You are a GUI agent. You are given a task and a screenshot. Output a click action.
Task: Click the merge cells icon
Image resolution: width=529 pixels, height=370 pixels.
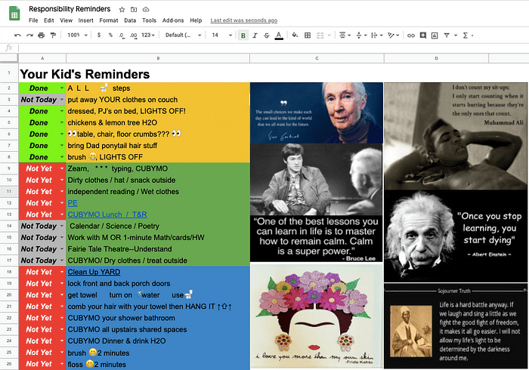[320, 35]
